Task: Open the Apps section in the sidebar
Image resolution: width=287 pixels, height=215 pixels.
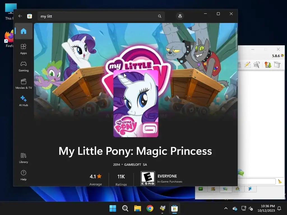Action: tap(24, 49)
